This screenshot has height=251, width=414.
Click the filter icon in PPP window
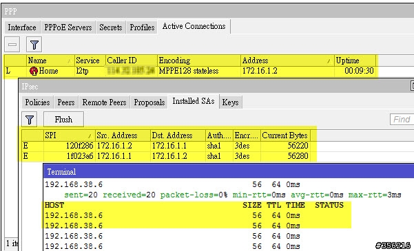coord(34,45)
